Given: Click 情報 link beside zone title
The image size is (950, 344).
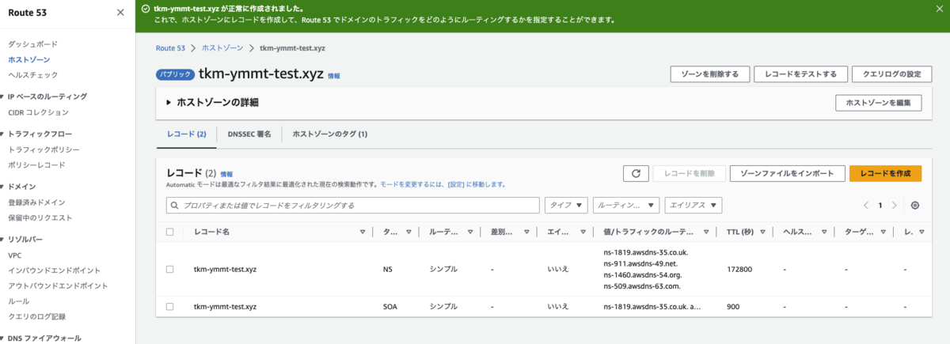Looking at the screenshot, I should pyautogui.click(x=334, y=76).
